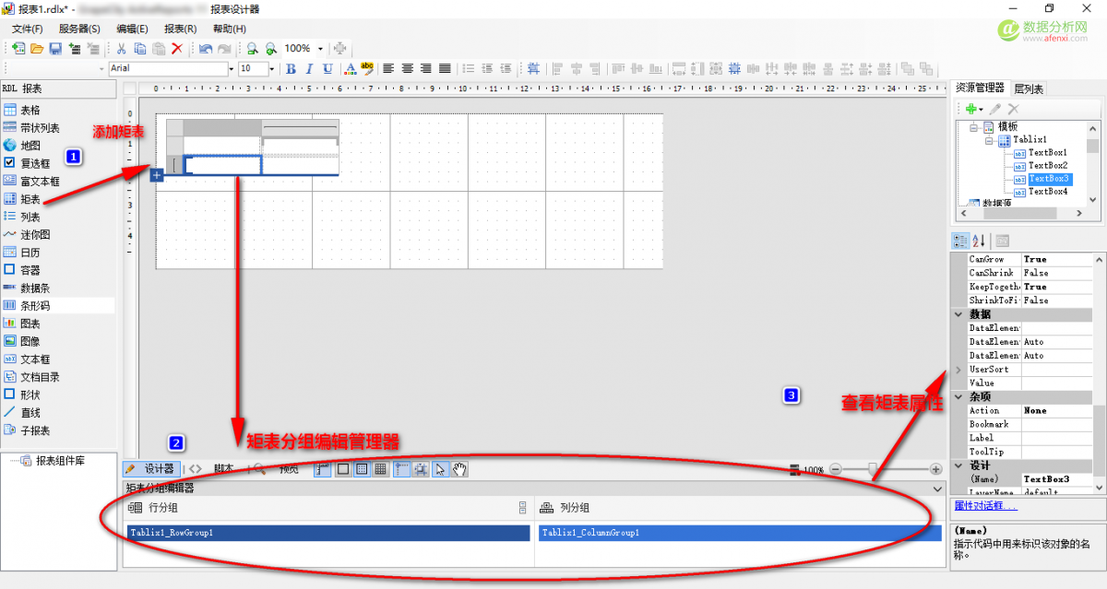This screenshot has width=1107, height=589.
Task: Click the zoom slider handle
Action: click(x=873, y=469)
